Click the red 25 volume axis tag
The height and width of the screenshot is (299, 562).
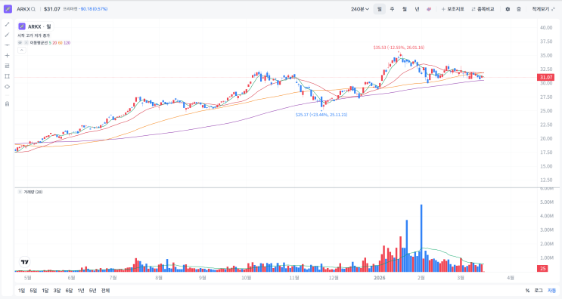click(542, 268)
